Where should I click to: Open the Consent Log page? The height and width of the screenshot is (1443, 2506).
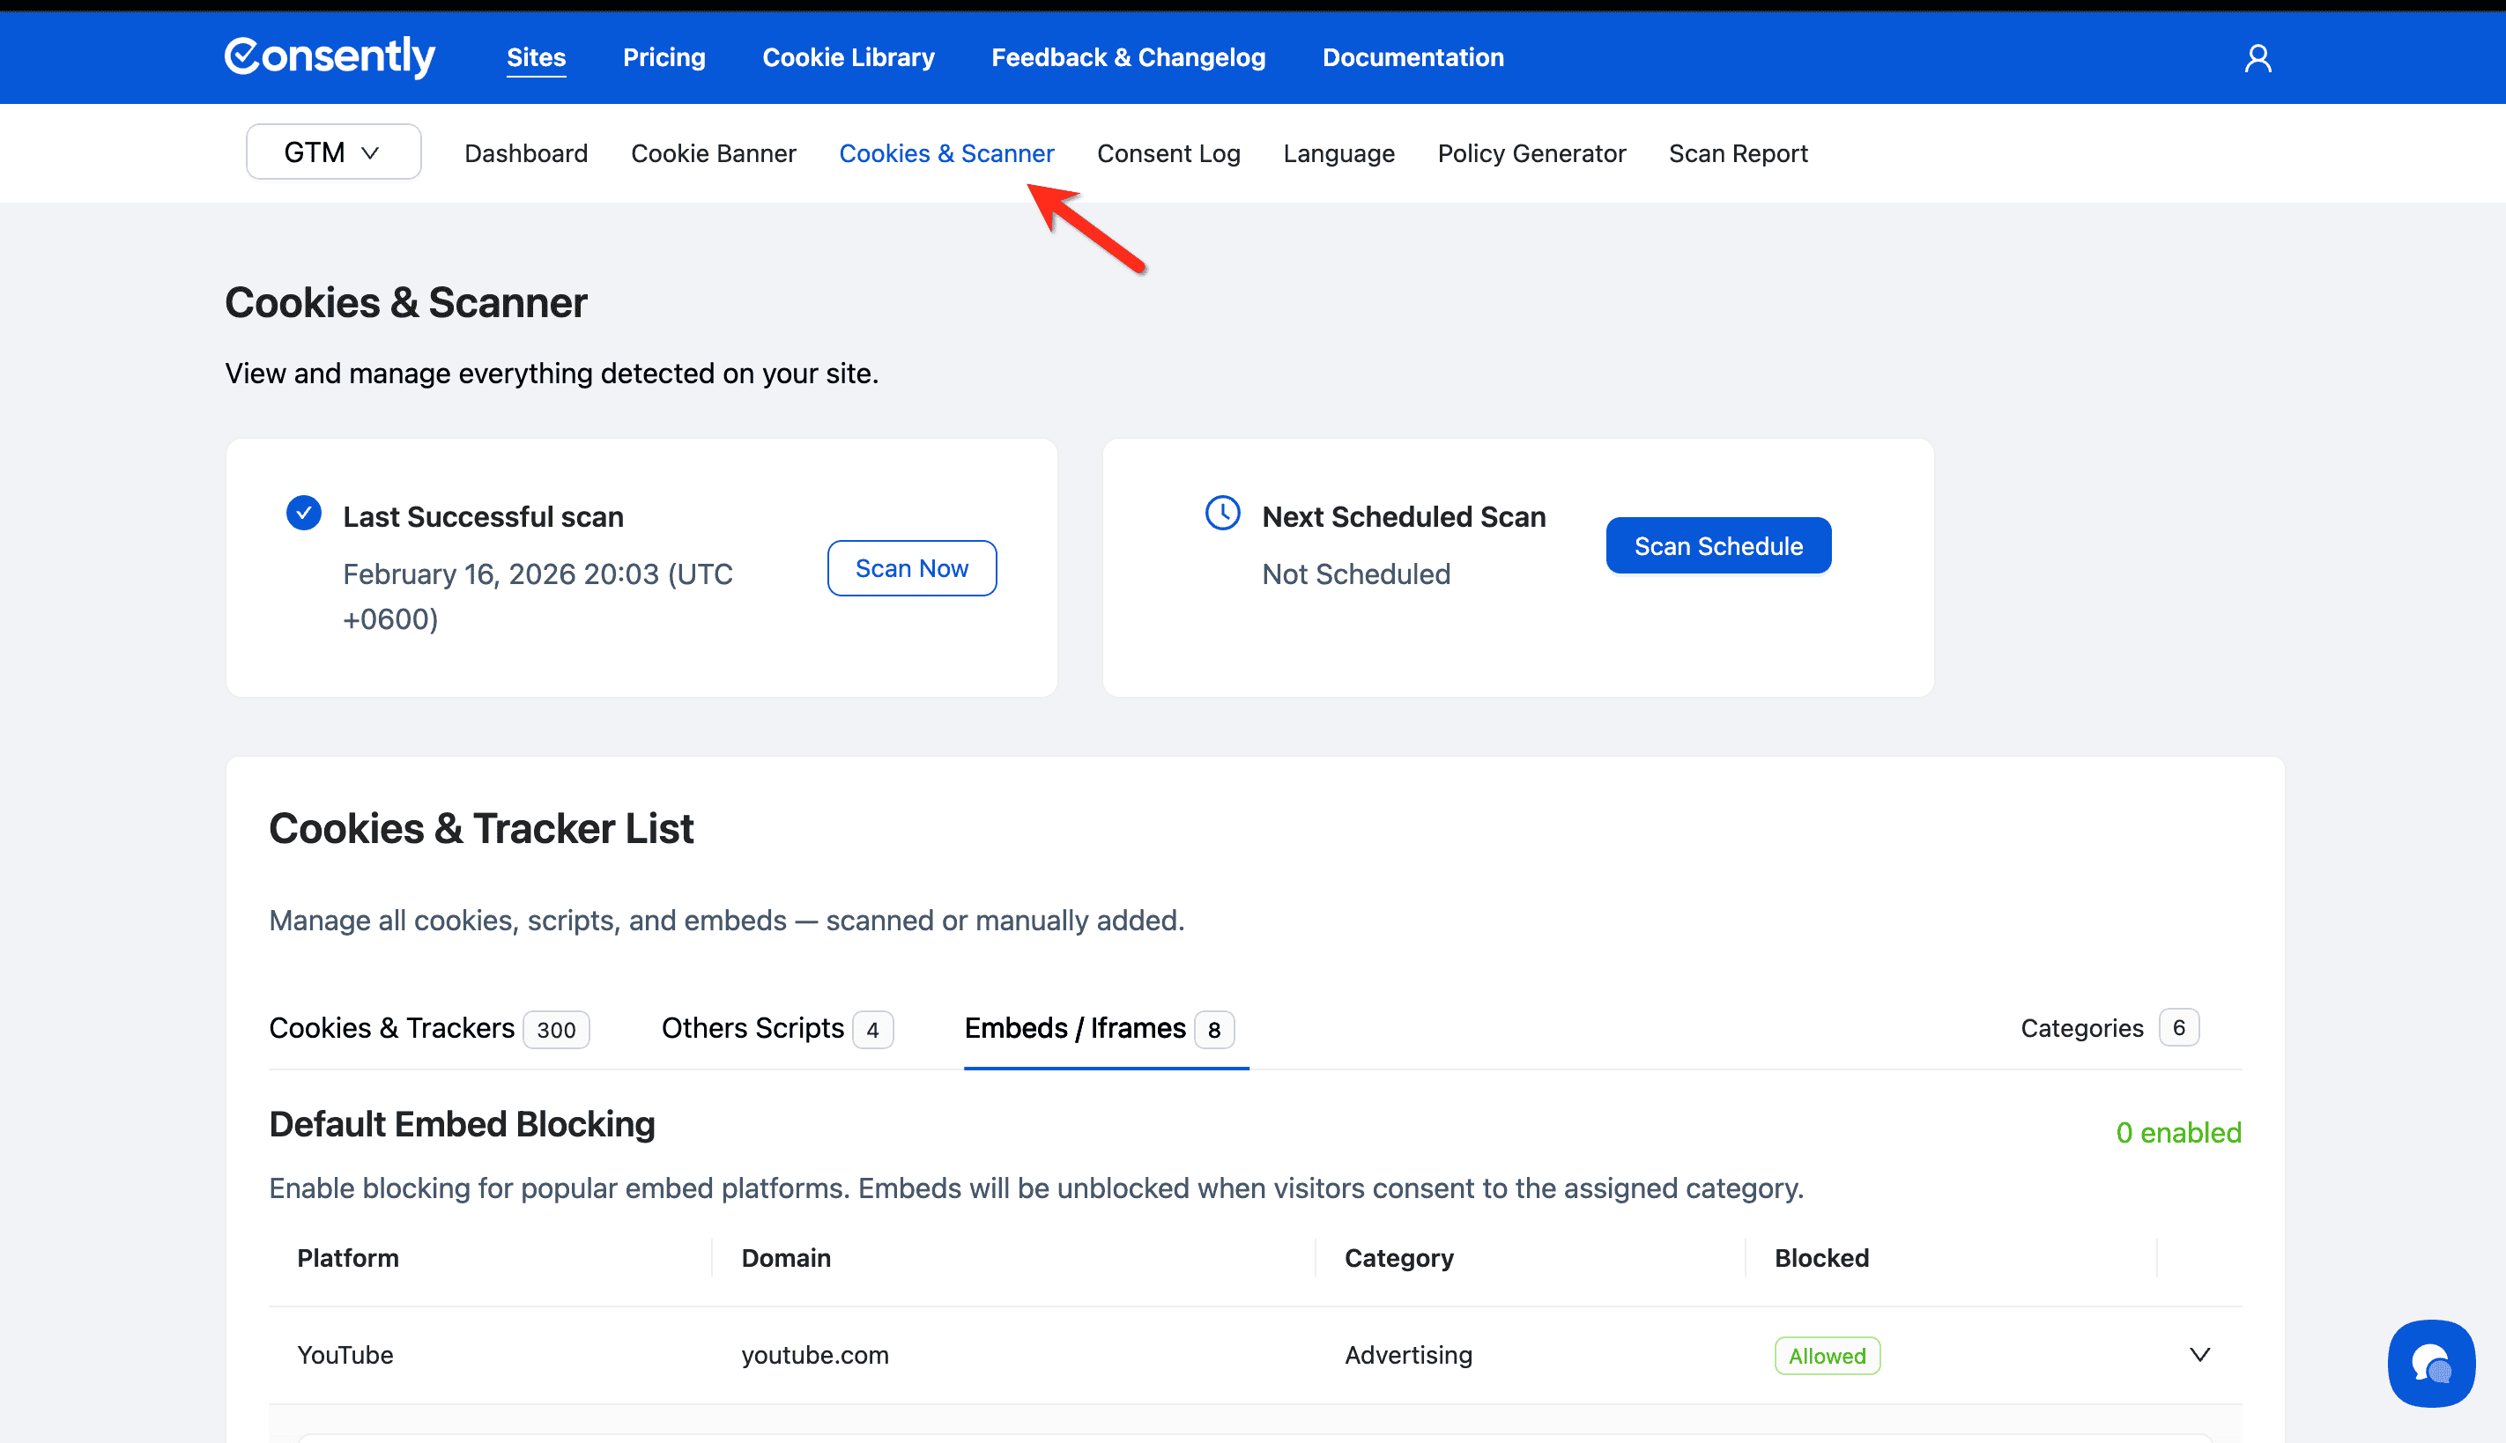point(1168,153)
